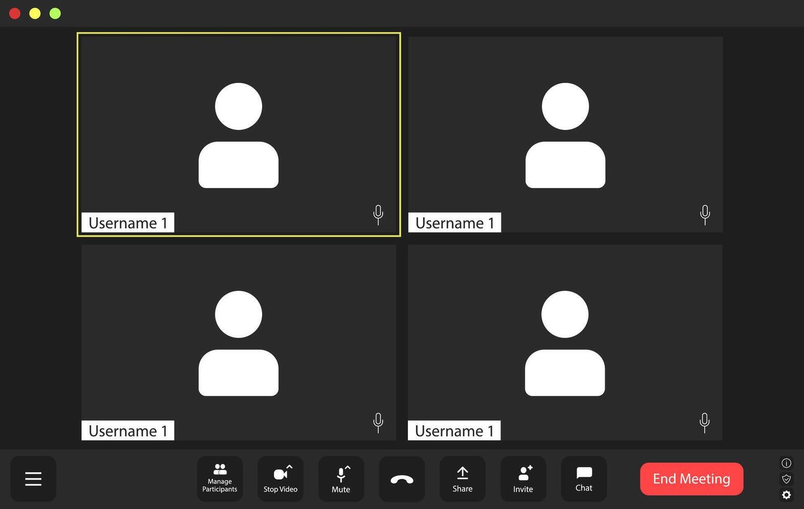This screenshot has height=509, width=804.
Task: Click the Mute microphone button
Action: pyautogui.click(x=341, y=479)
